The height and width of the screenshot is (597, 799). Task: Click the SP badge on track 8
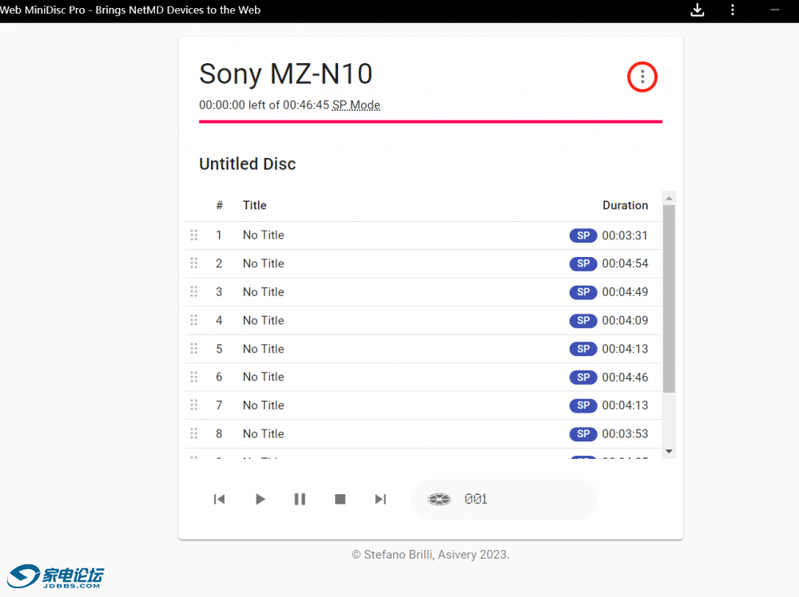click(x=583, y=434)
